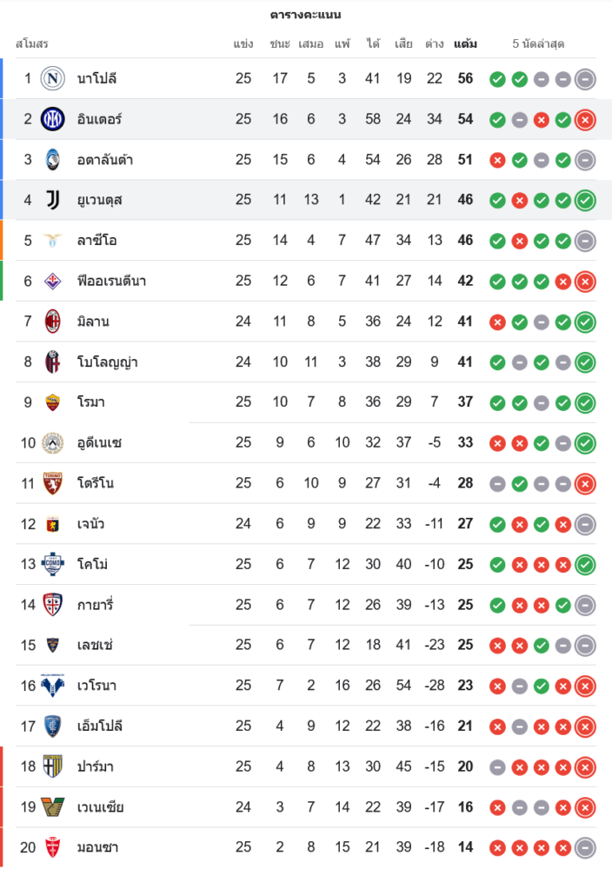Click the ชนะ wins column header
The image size is (612, 869).
[280, 43]
